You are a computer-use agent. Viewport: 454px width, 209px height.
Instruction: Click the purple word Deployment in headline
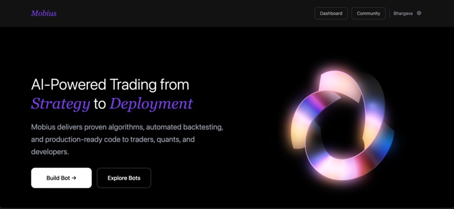click(x=151, y=103)
